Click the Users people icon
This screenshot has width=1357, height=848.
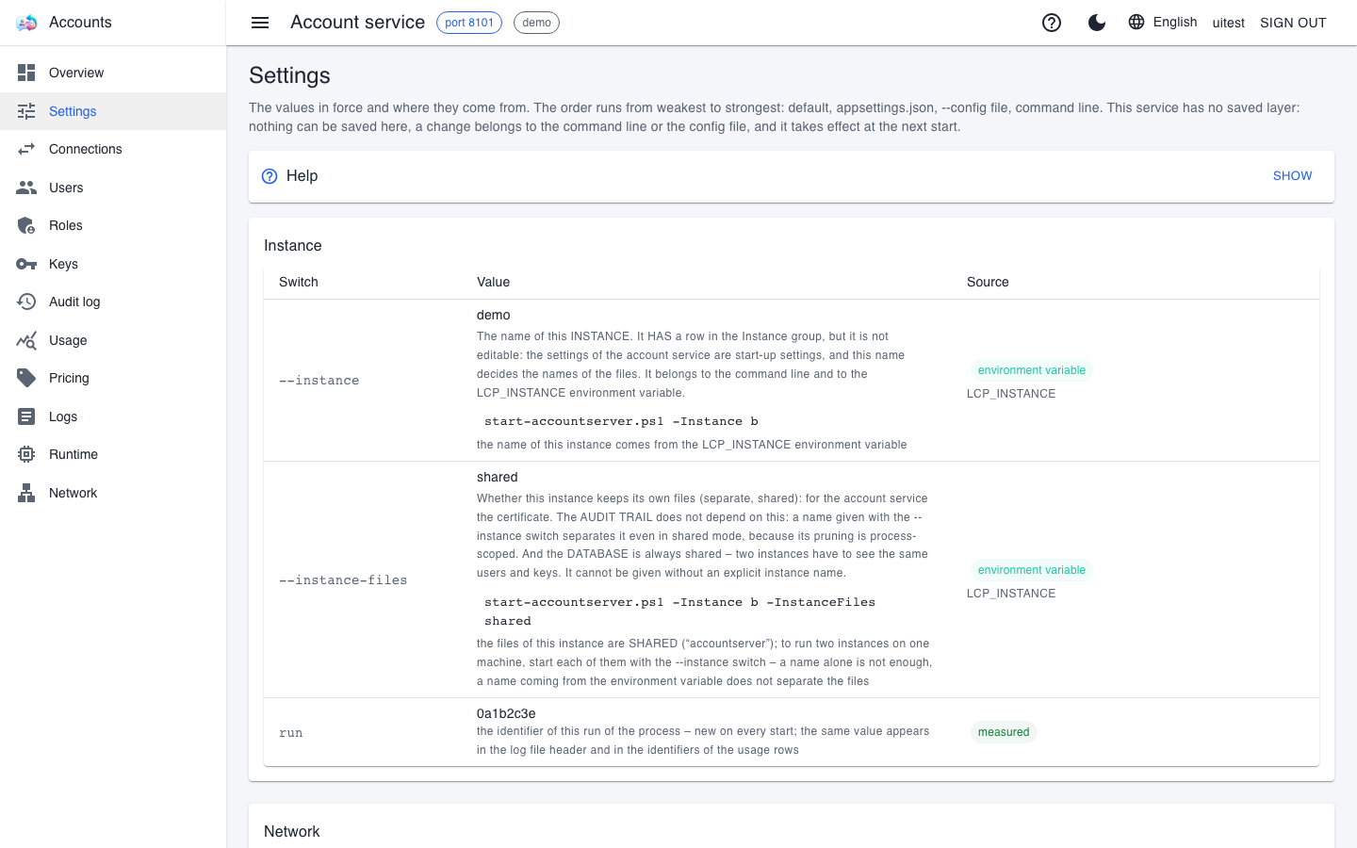(x=26, y=188)
